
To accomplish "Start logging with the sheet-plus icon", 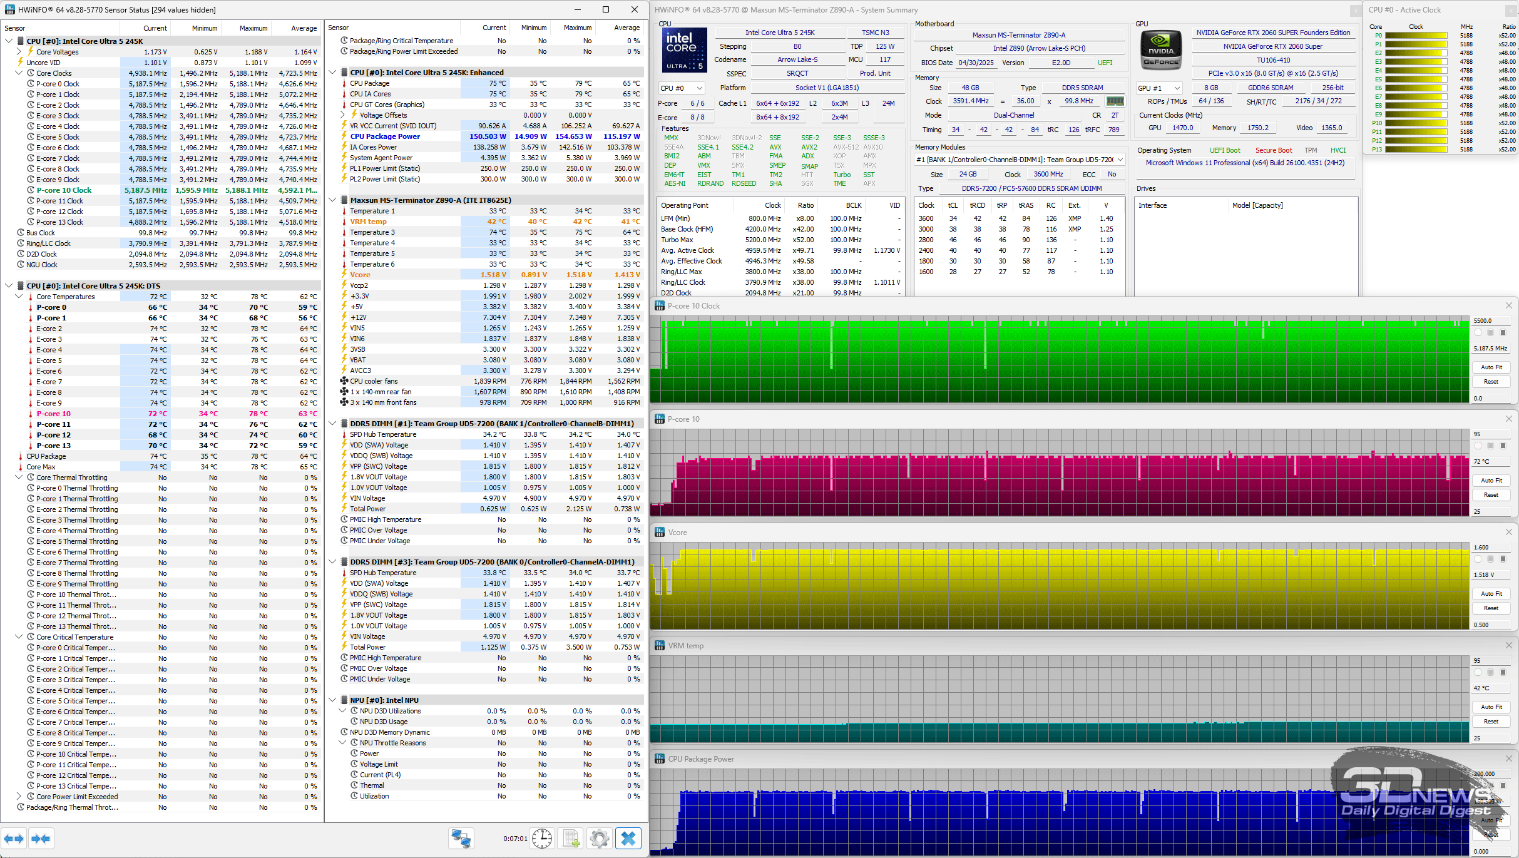I will (x=571, y=839).
